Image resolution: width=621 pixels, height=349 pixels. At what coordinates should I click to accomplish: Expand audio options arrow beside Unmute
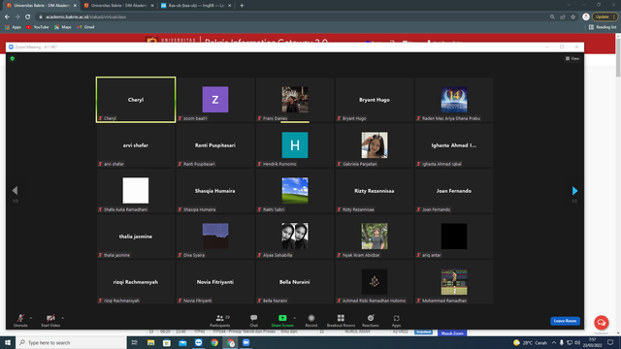click(31, 318)
